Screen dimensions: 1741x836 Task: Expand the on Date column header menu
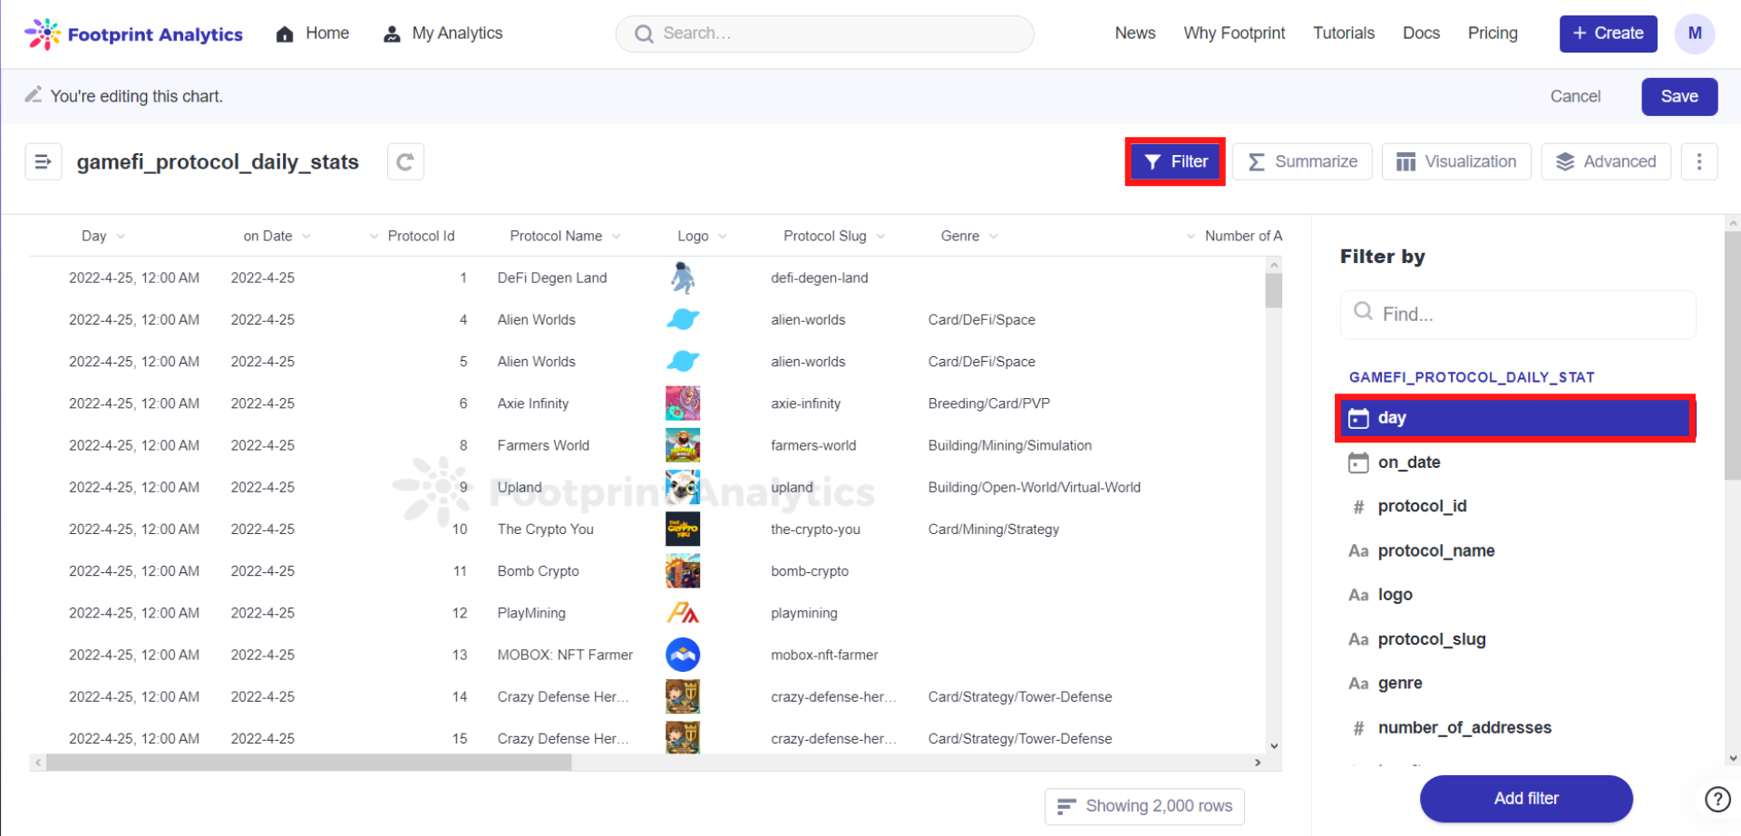(x=306, y=237)
